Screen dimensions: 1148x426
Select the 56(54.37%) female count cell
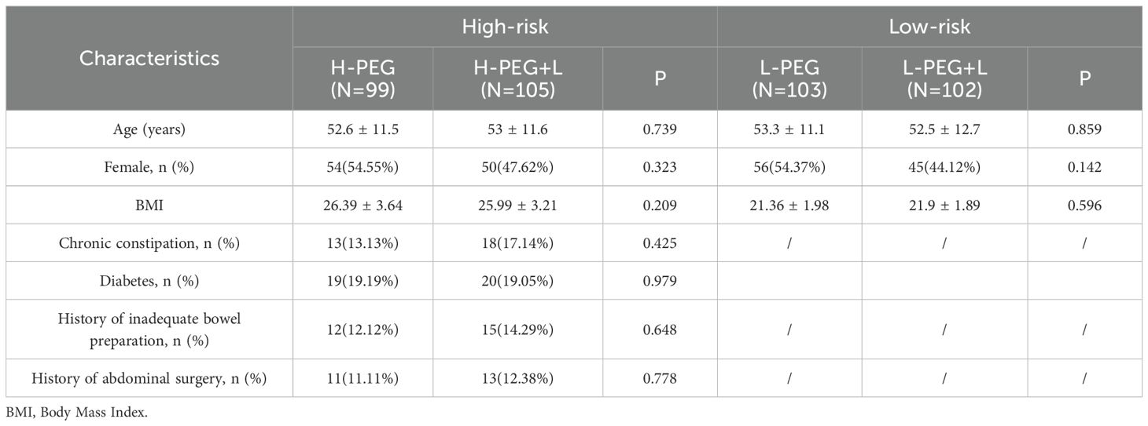point(789,166)
